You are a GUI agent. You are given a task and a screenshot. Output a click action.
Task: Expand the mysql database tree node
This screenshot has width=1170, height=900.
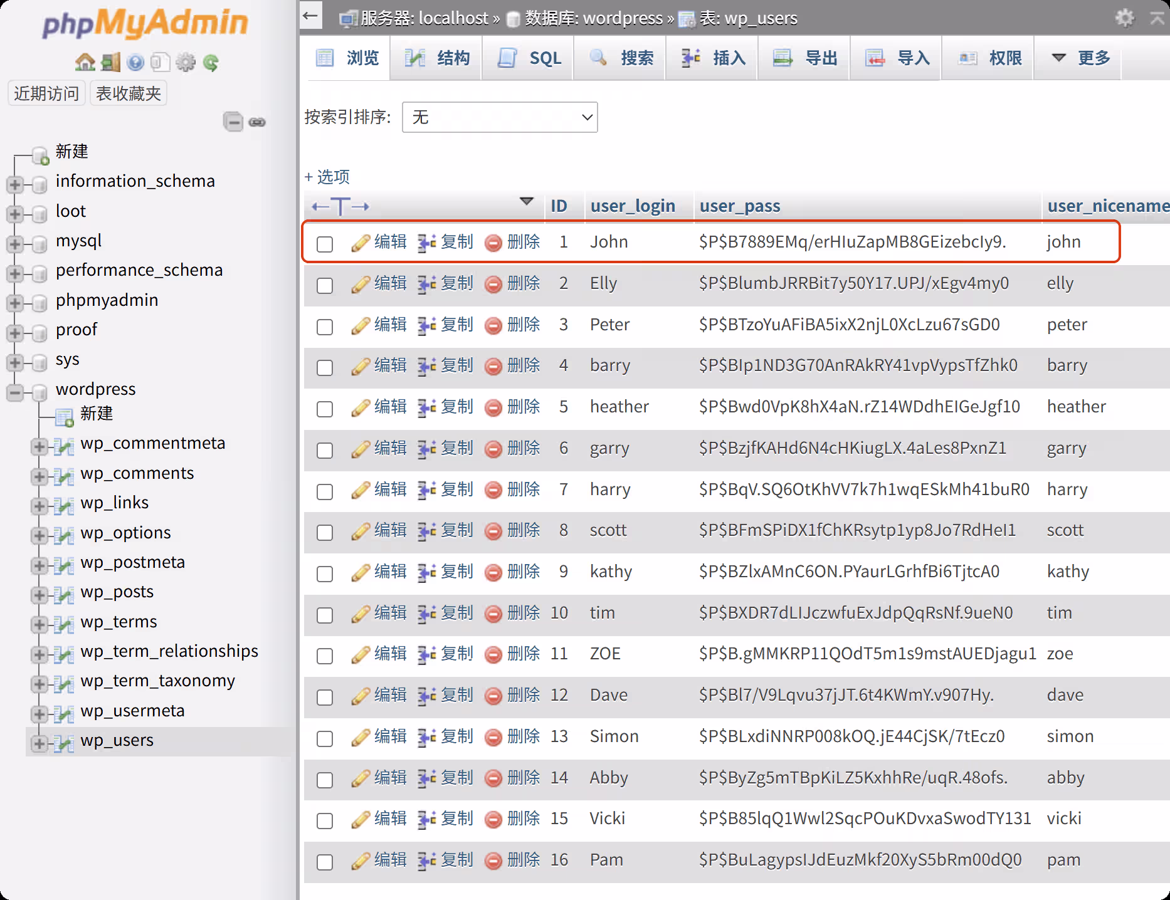[14, 244]
